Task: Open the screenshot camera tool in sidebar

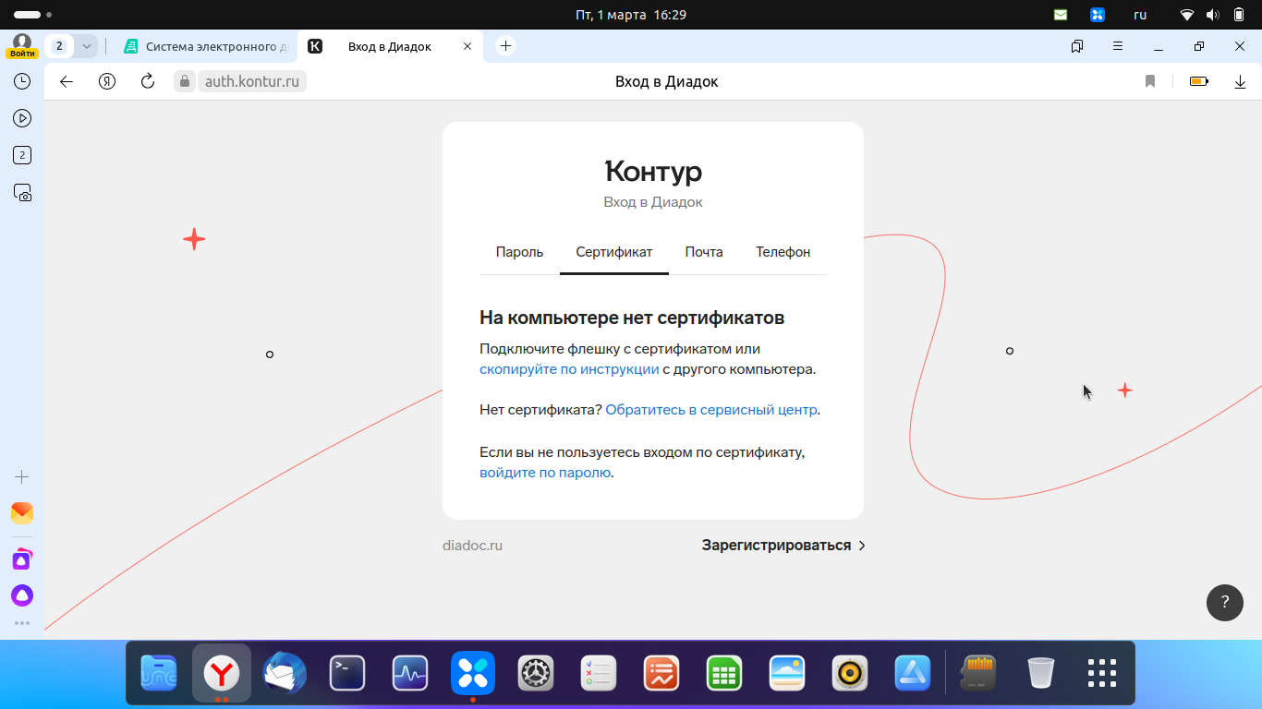Action: click(x=22, y=192)
